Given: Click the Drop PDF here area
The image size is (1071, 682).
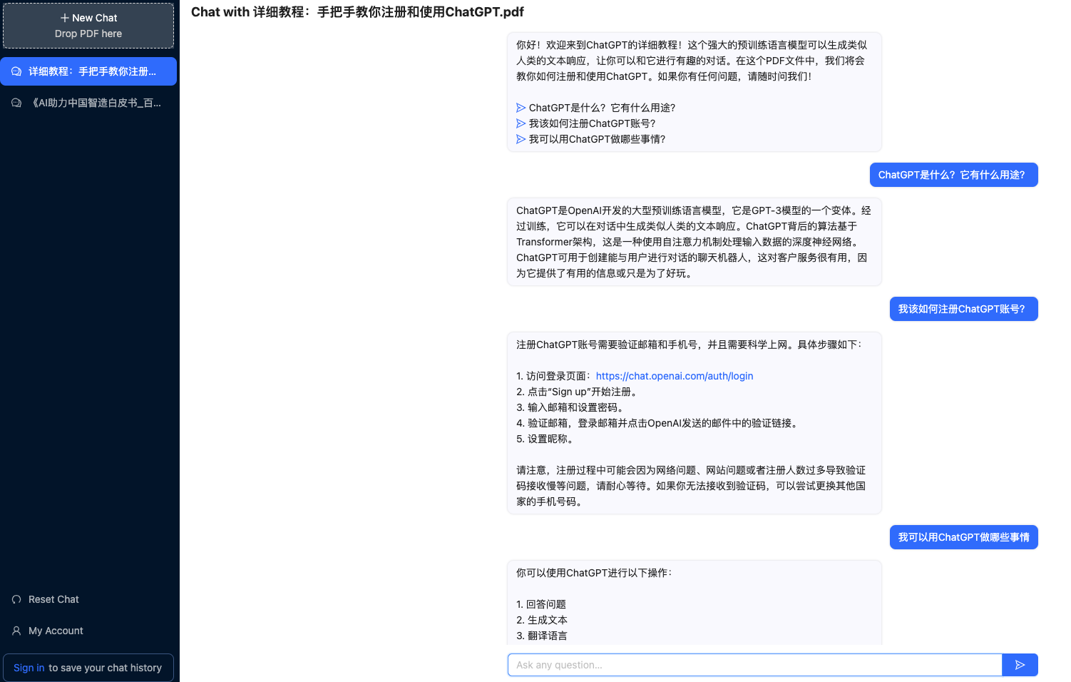Looking at the screenshot, I should 88,33.
